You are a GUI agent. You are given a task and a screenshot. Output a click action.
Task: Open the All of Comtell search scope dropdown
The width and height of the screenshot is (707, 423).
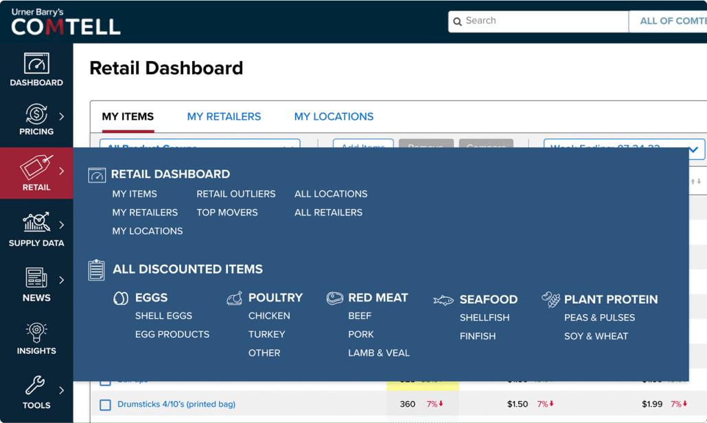coord(668,21)
